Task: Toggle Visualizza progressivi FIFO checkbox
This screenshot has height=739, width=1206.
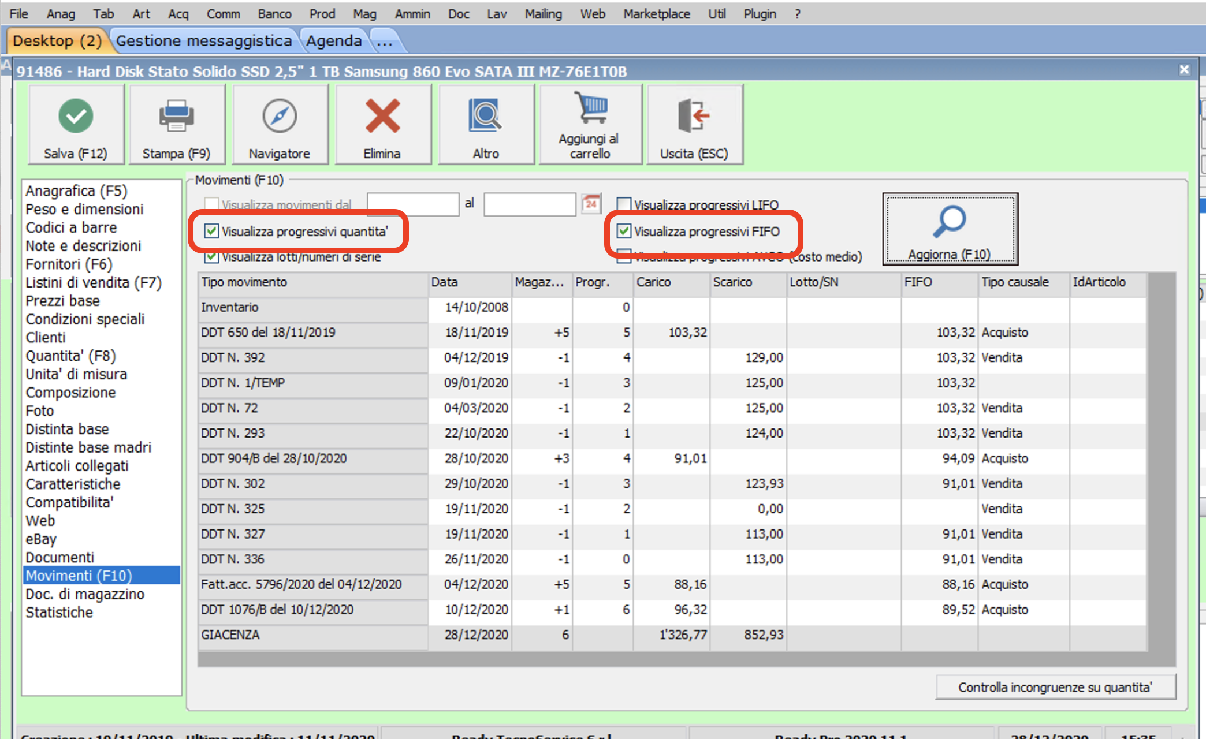Action: [624, 231]
